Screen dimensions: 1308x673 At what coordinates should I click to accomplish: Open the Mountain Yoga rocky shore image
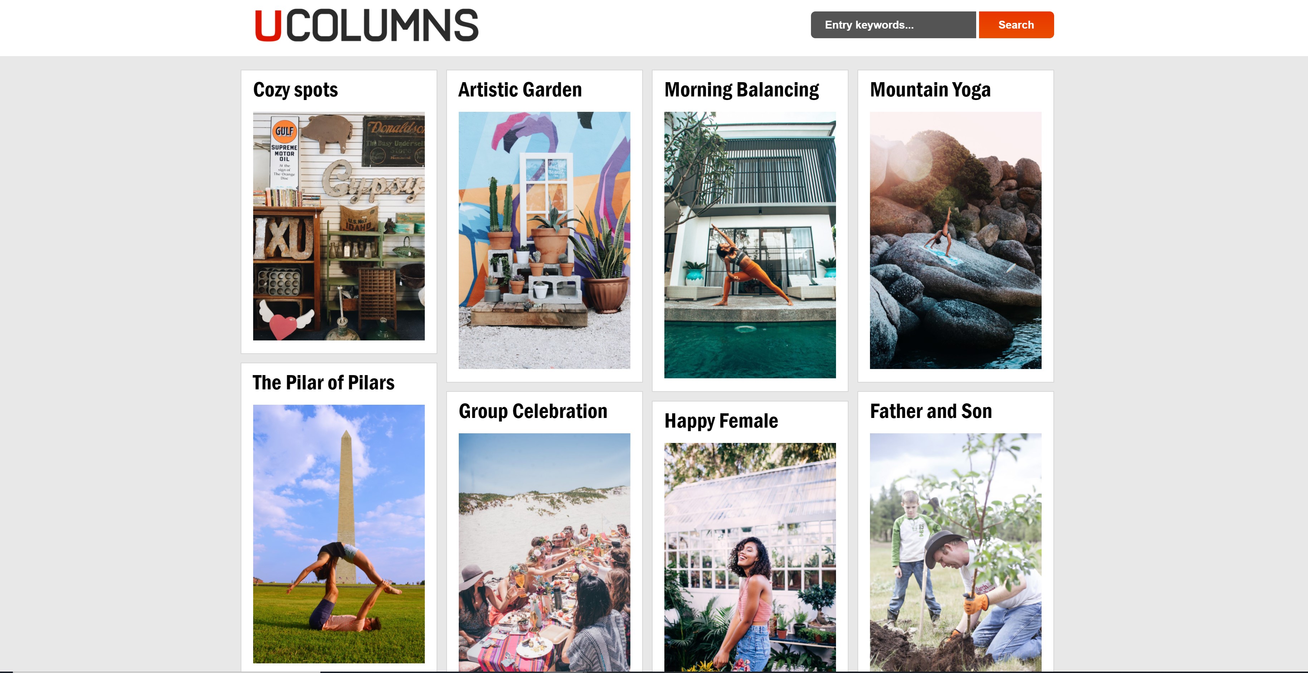tap(955, 240)
